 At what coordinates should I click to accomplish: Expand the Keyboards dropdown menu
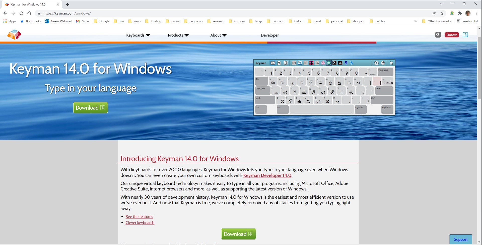138,35
